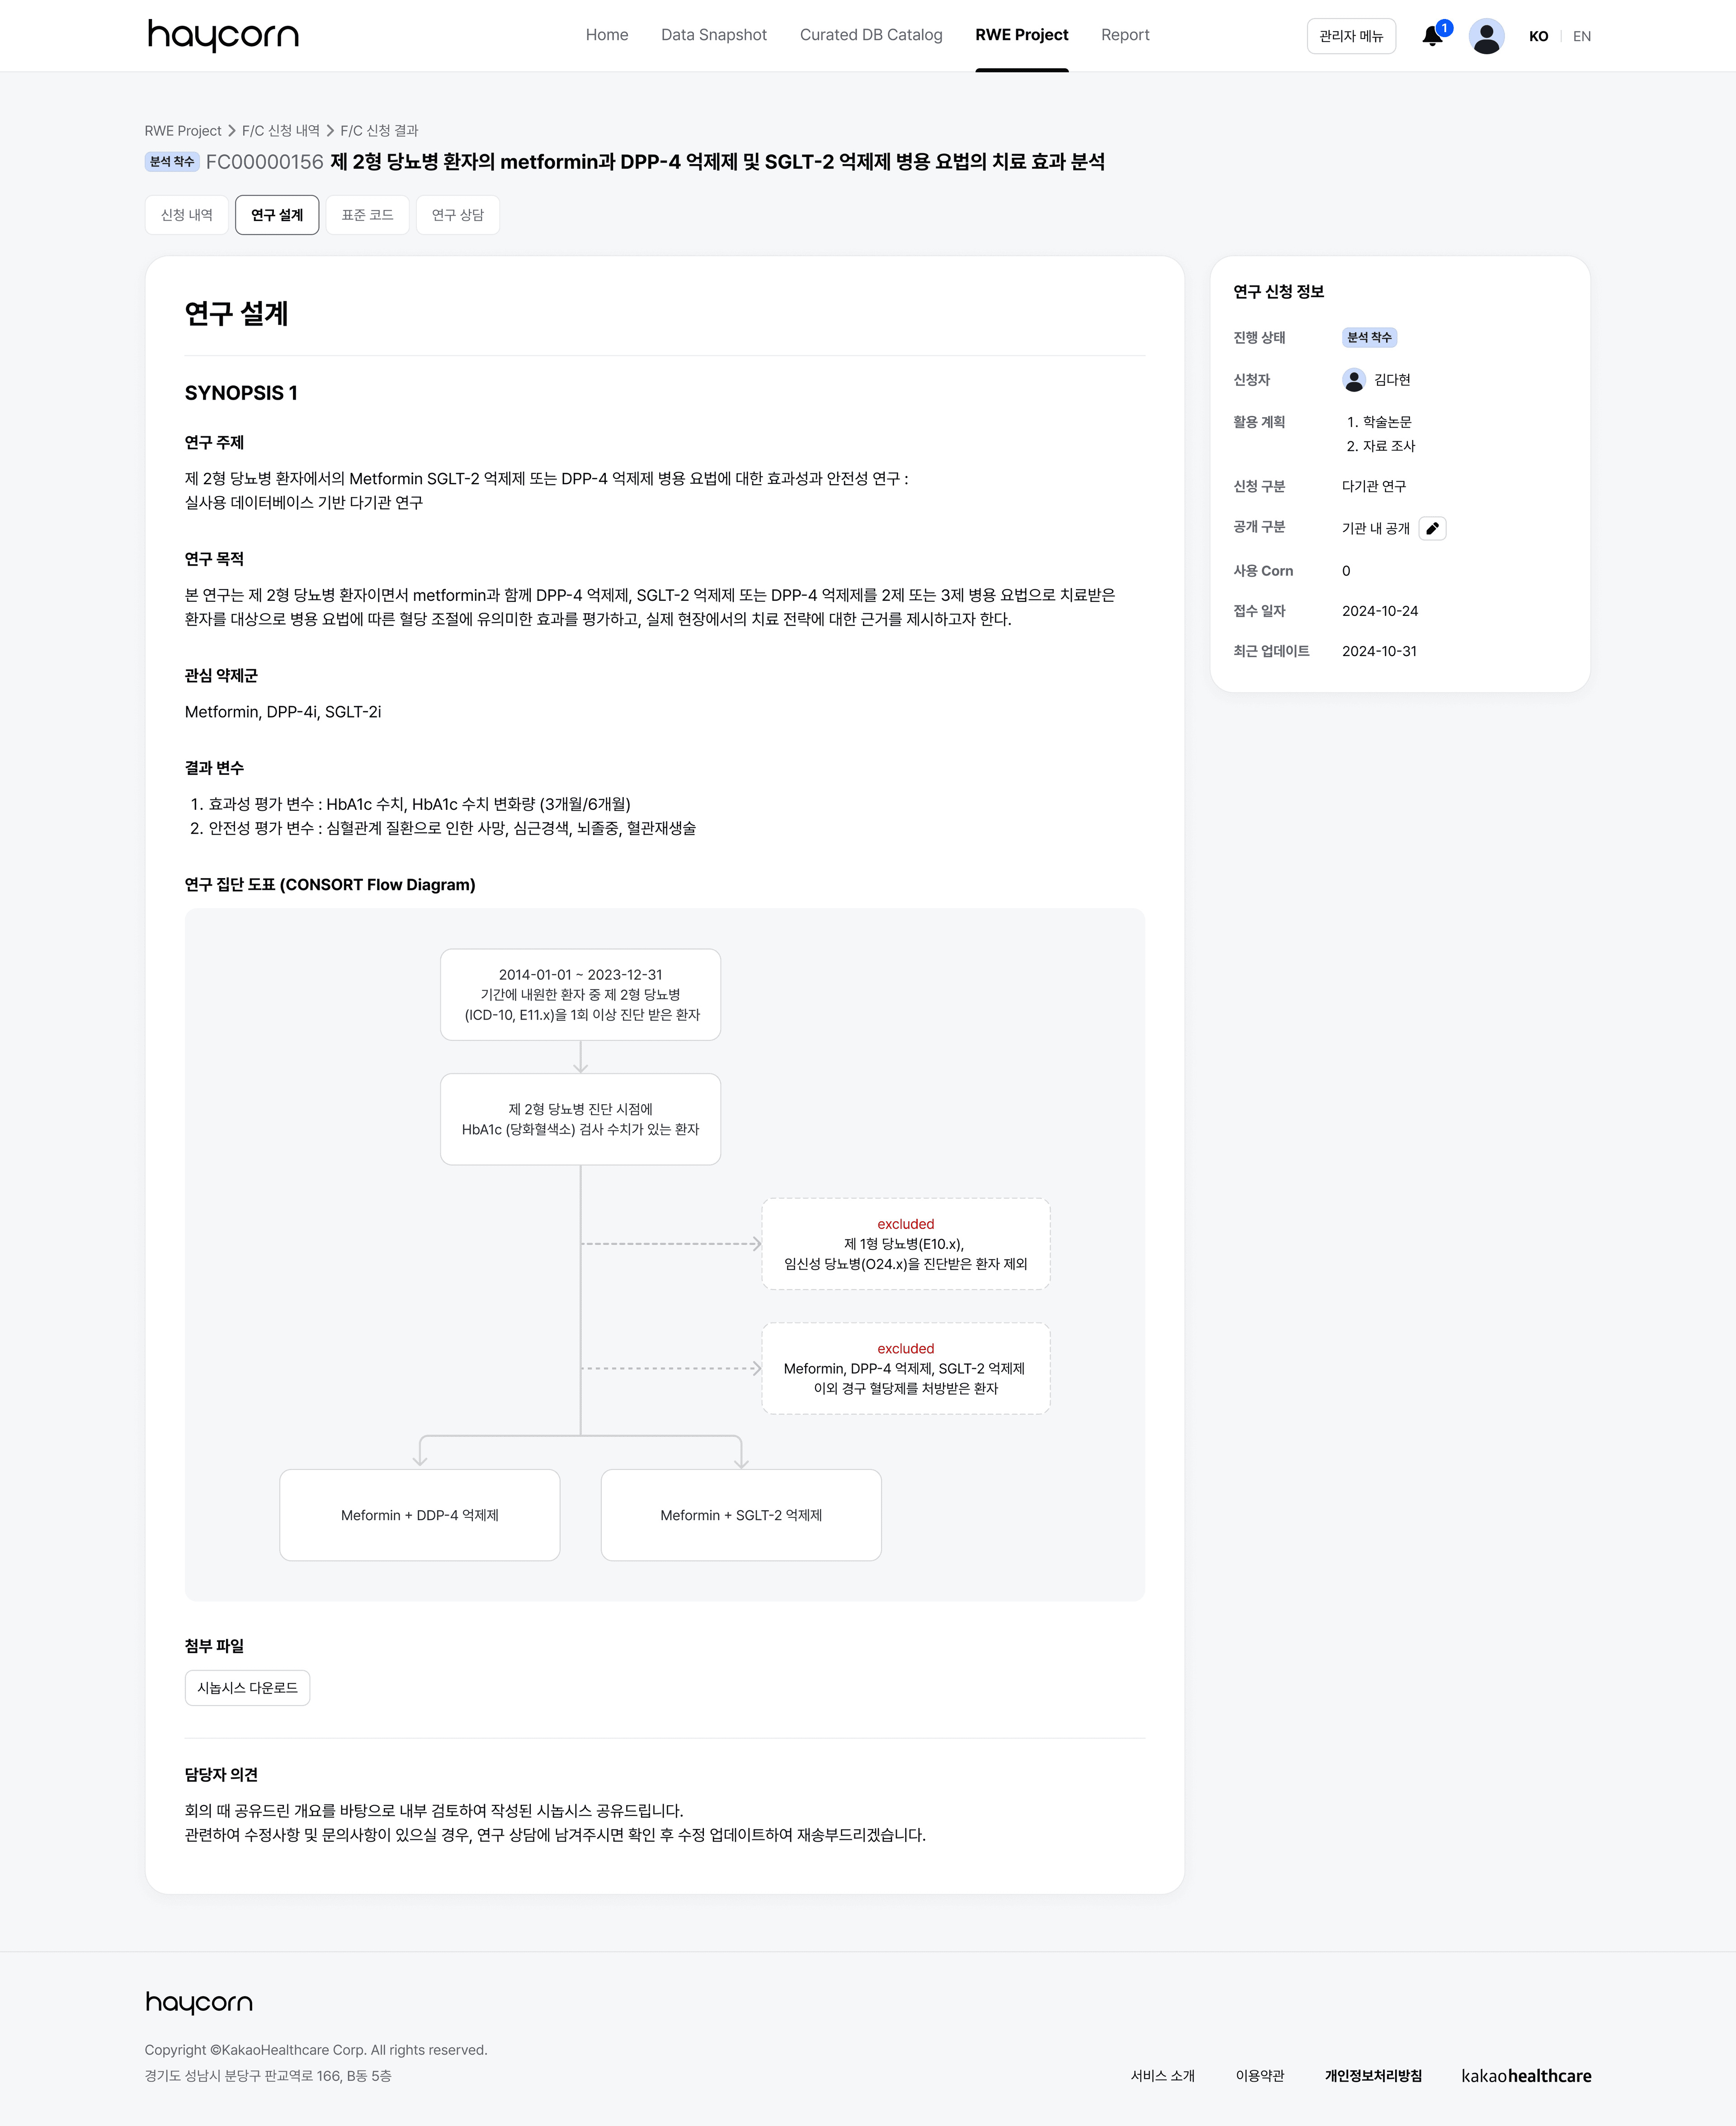
Task: Open the Data Snapshot menu item
Action: pyautogui.click(x=713, y=35)
